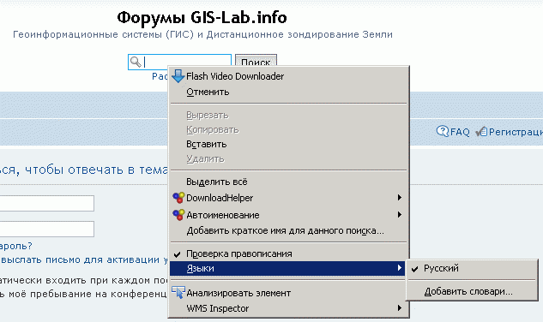543x322 pixels.
Task: Open the FAQ link
Action: [460, 132]
